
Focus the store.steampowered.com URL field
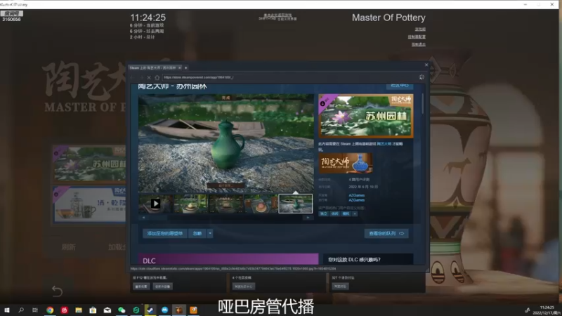pyautogui.click(x=289, y=77)
